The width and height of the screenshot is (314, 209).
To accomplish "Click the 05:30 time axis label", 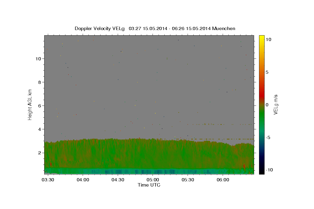I will (x=188, y=180).
